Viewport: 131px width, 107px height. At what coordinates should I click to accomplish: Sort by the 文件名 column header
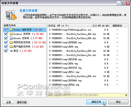click(x=69, y=26)
